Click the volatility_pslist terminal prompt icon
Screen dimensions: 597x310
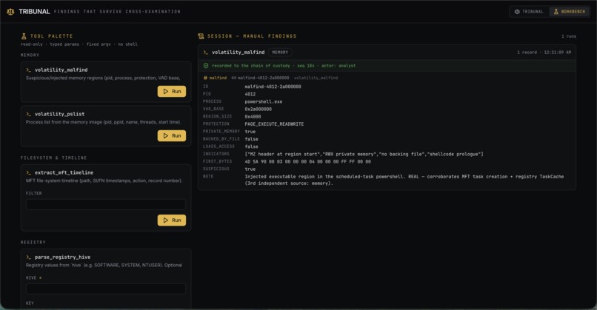point(29,114)
